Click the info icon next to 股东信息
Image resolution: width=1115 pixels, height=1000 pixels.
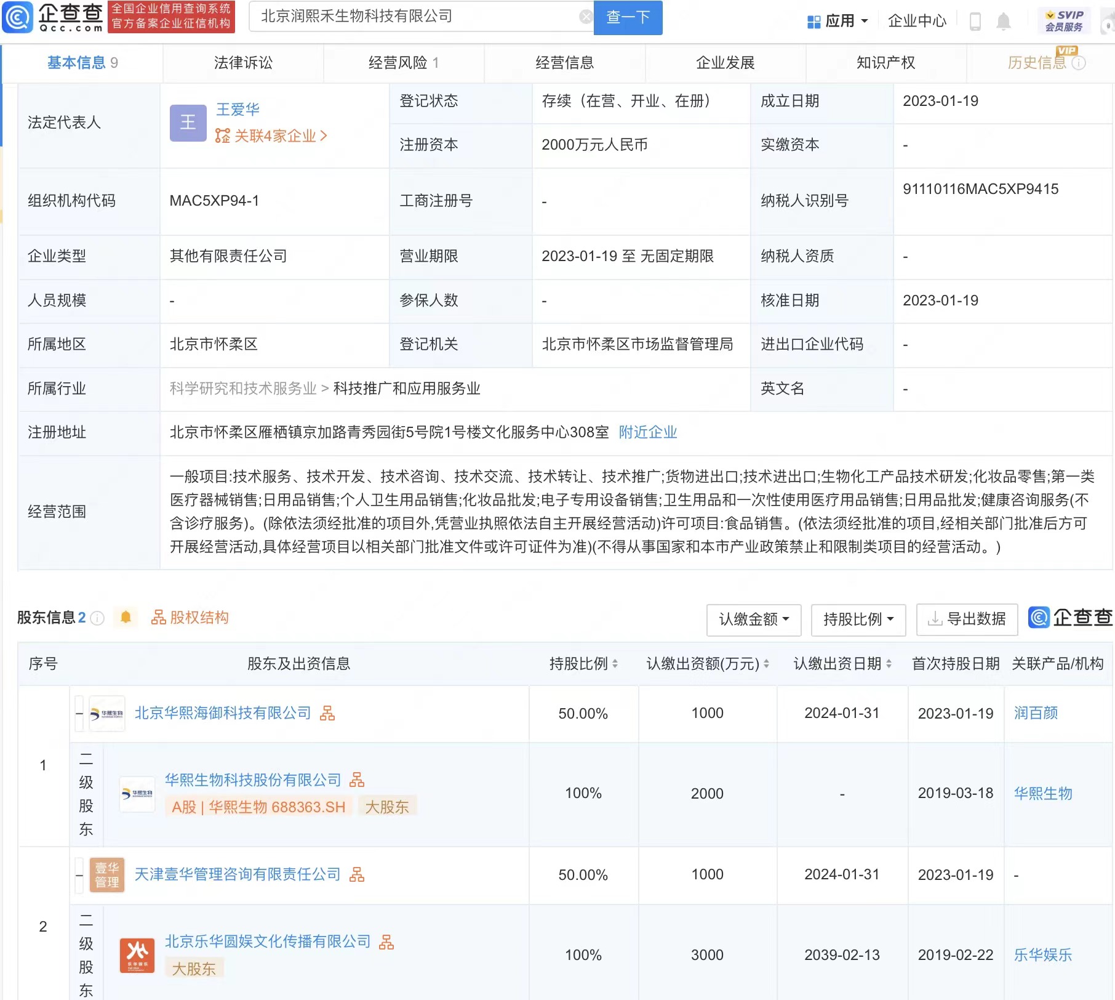[98, 619]
